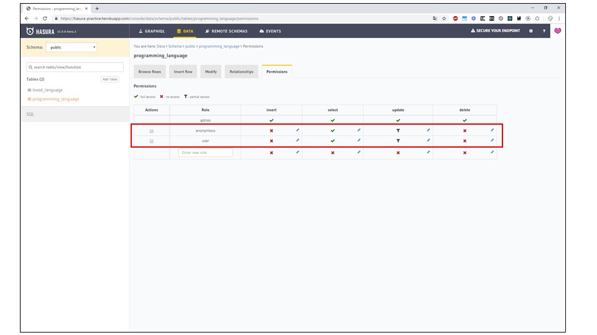Click the translate page icon
597x335 pixels.
pos(435,18)
